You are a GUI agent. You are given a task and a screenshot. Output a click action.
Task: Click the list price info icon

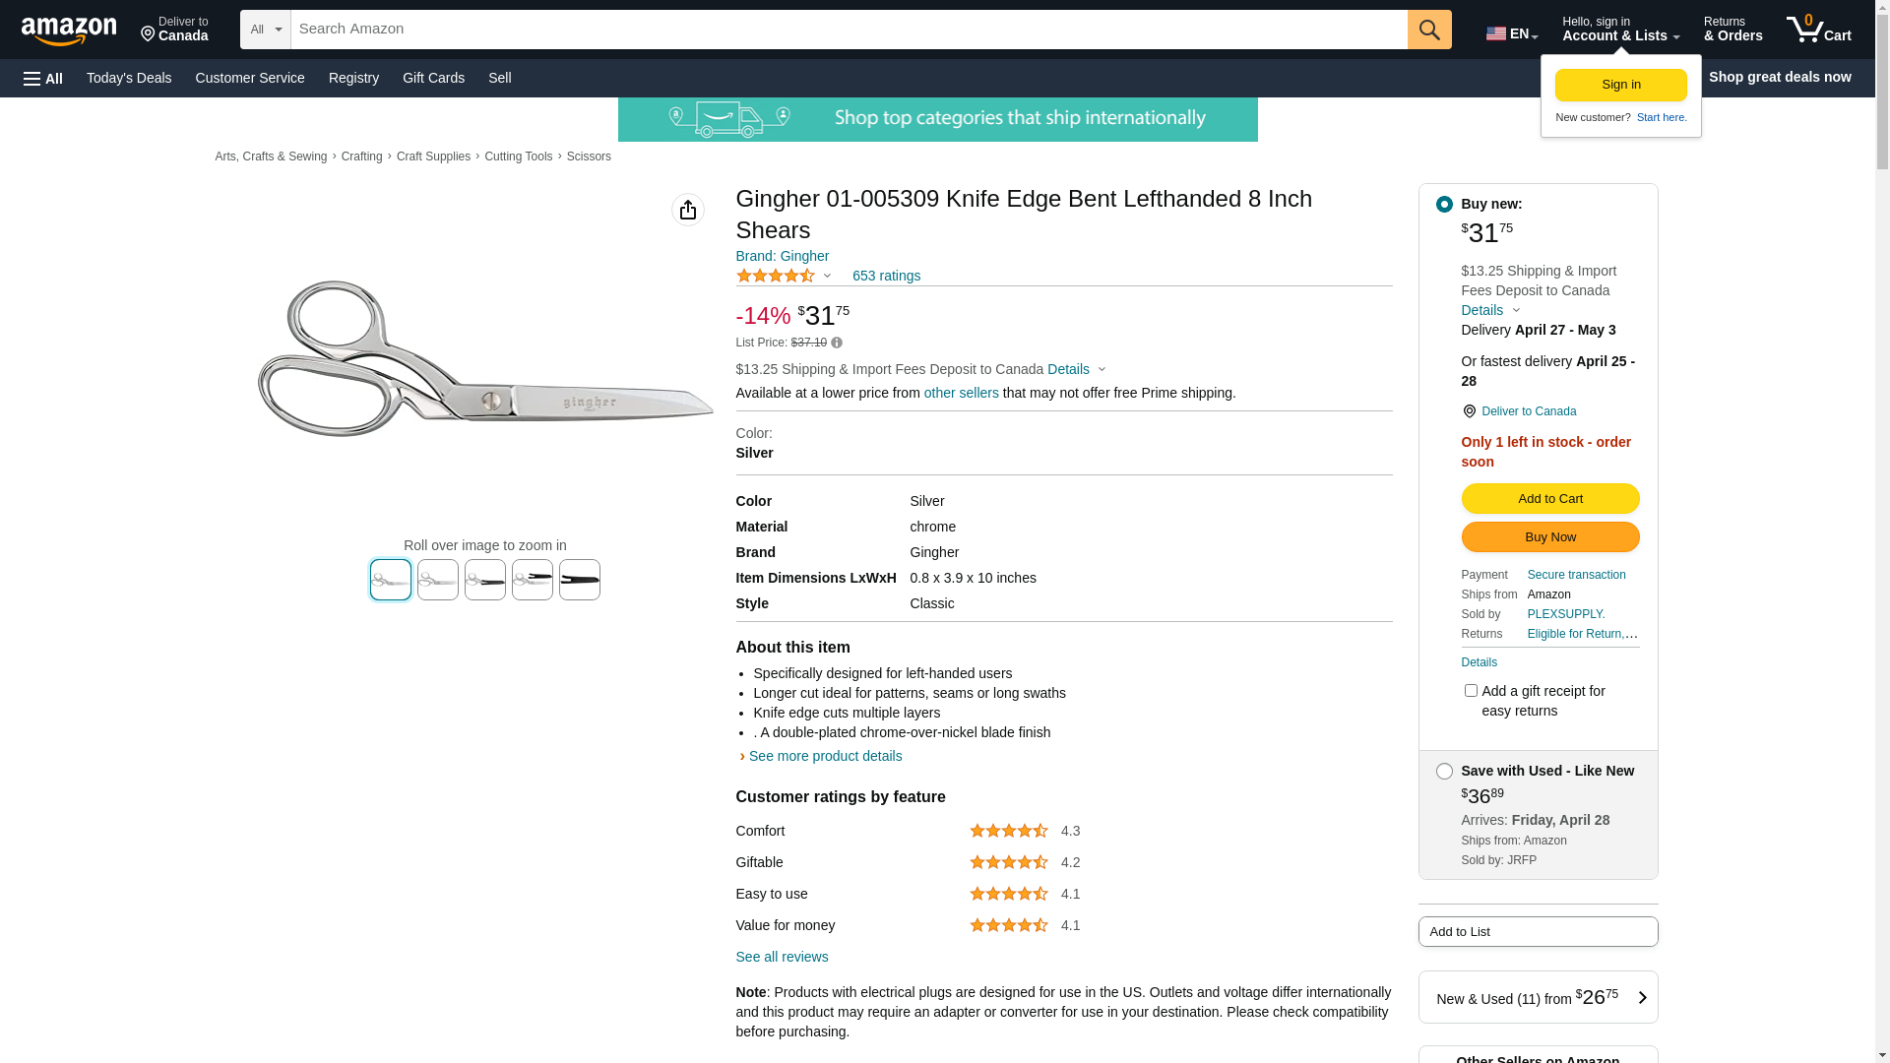pos(837,343)
